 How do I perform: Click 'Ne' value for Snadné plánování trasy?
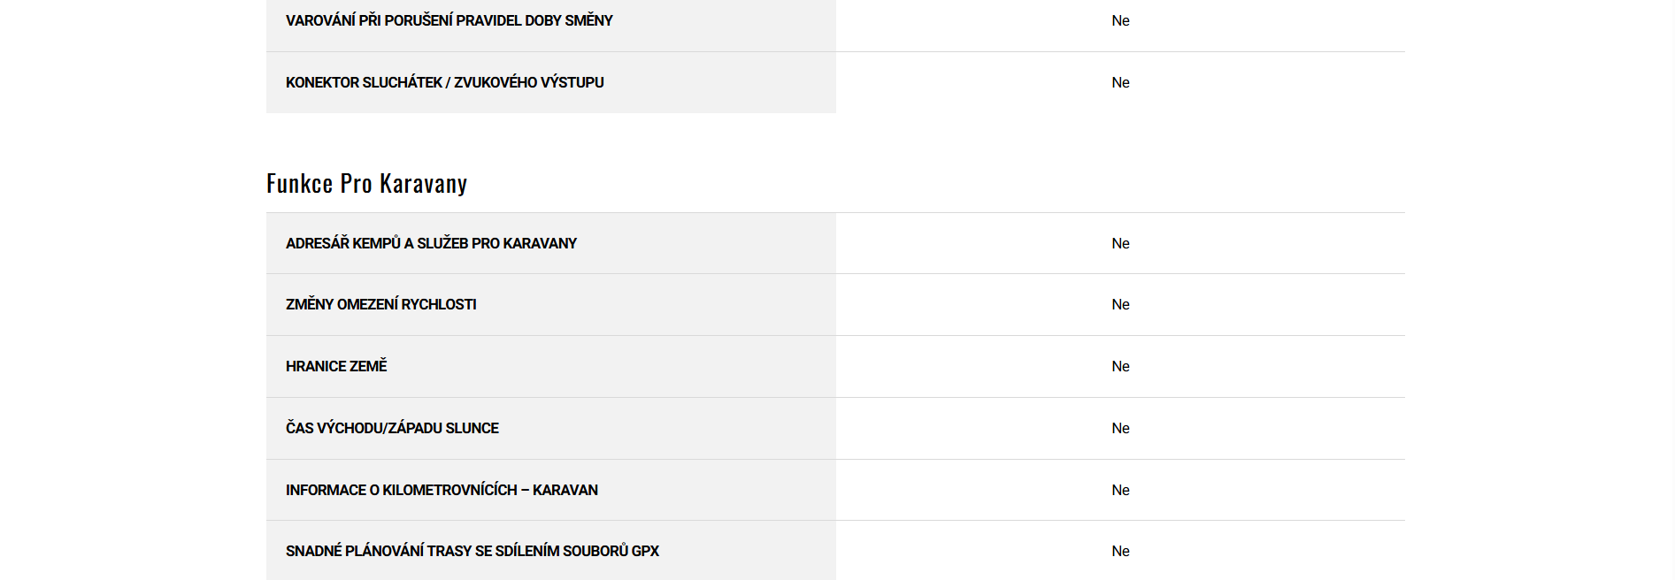(x=1120, y=551)
